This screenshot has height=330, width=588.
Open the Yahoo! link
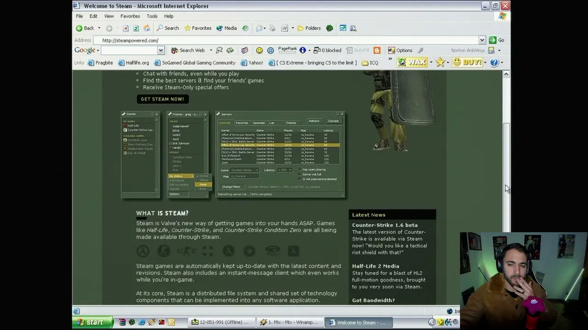[252, 63]
